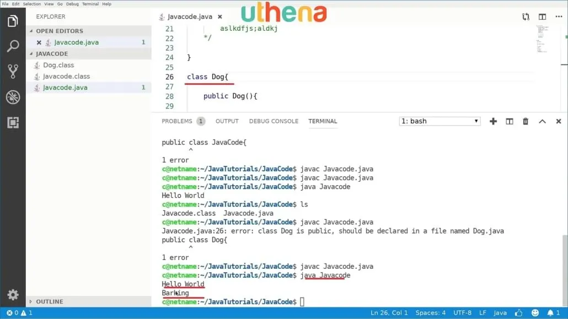Change encoding via UTF-8 indicator
568x319 pixels.
tap(462, 313)
